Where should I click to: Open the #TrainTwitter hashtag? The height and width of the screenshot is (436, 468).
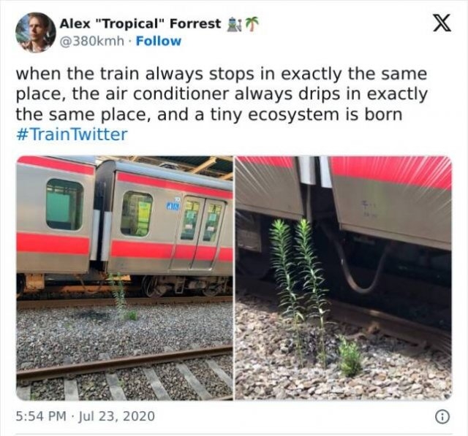[x=72, y=134]
